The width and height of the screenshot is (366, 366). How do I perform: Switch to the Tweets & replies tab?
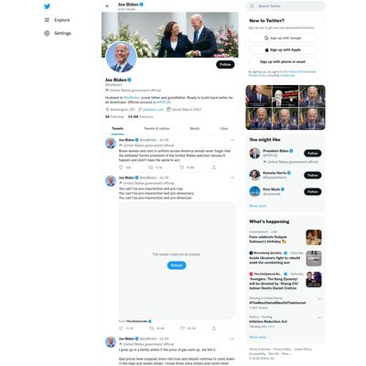pos(156,128)
